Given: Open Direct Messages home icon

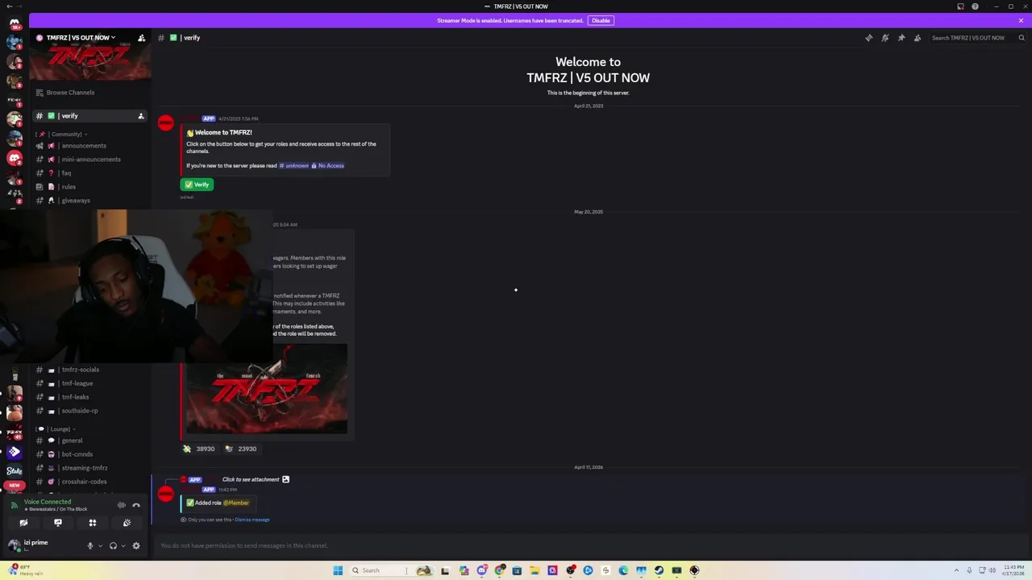Looking at the screenshot, I should coord(15,23).
